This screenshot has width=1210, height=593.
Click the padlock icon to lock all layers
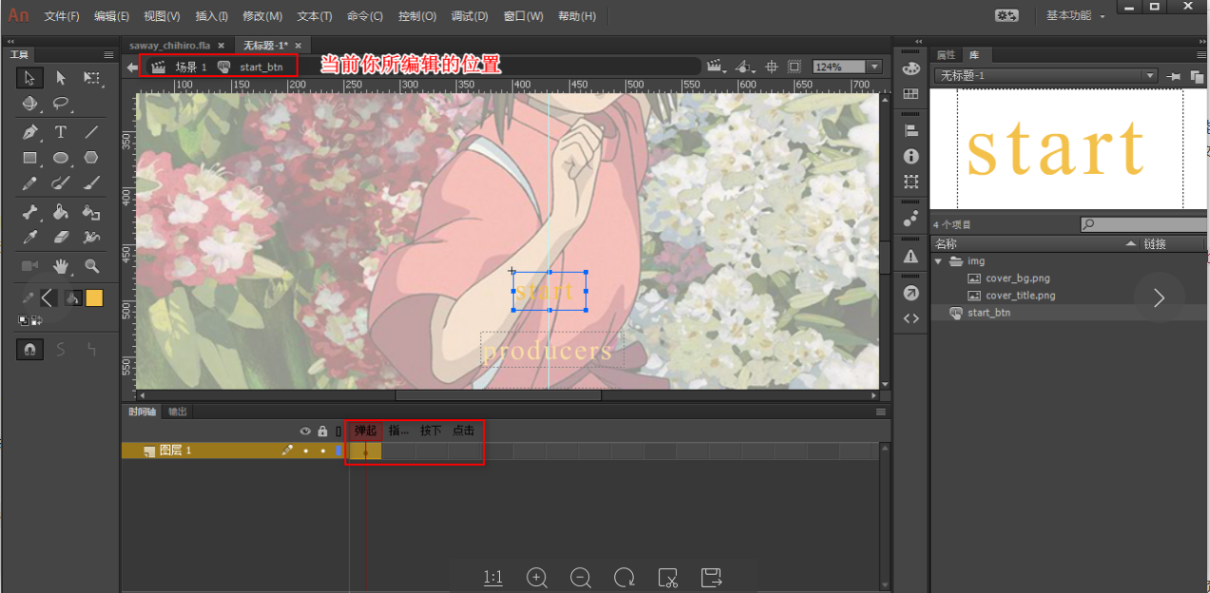322,430
